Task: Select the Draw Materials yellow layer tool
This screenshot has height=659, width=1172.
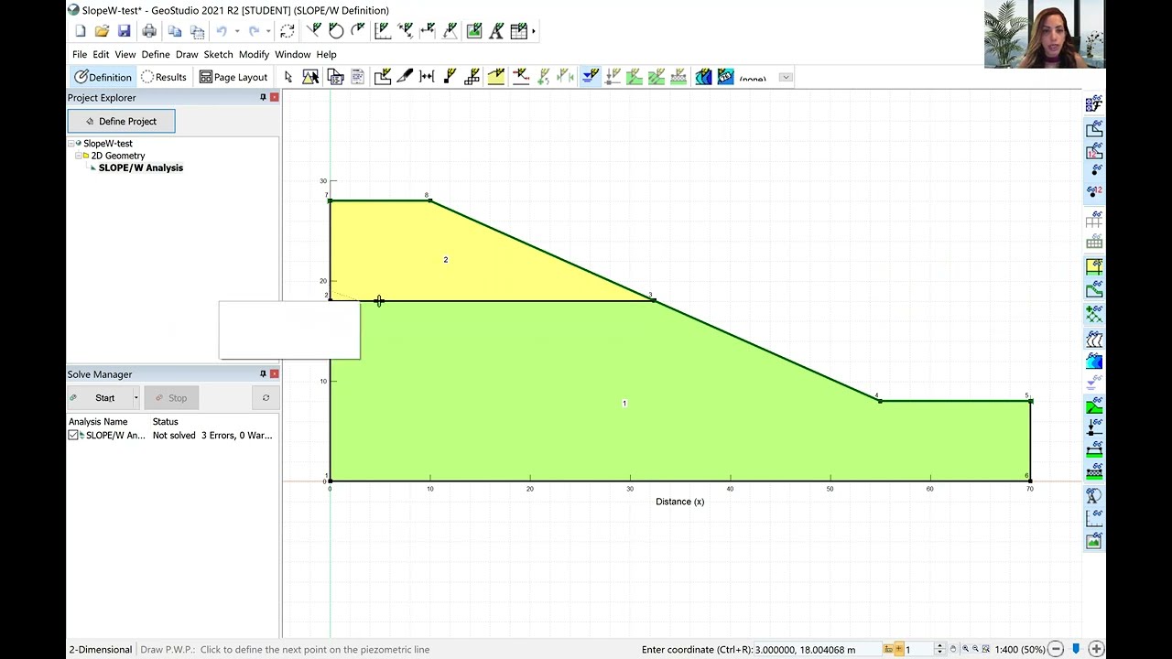Action: click(496, 77)
